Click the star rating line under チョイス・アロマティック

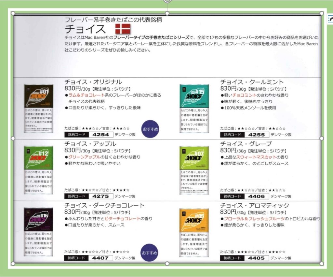click(x=252, y=252)
